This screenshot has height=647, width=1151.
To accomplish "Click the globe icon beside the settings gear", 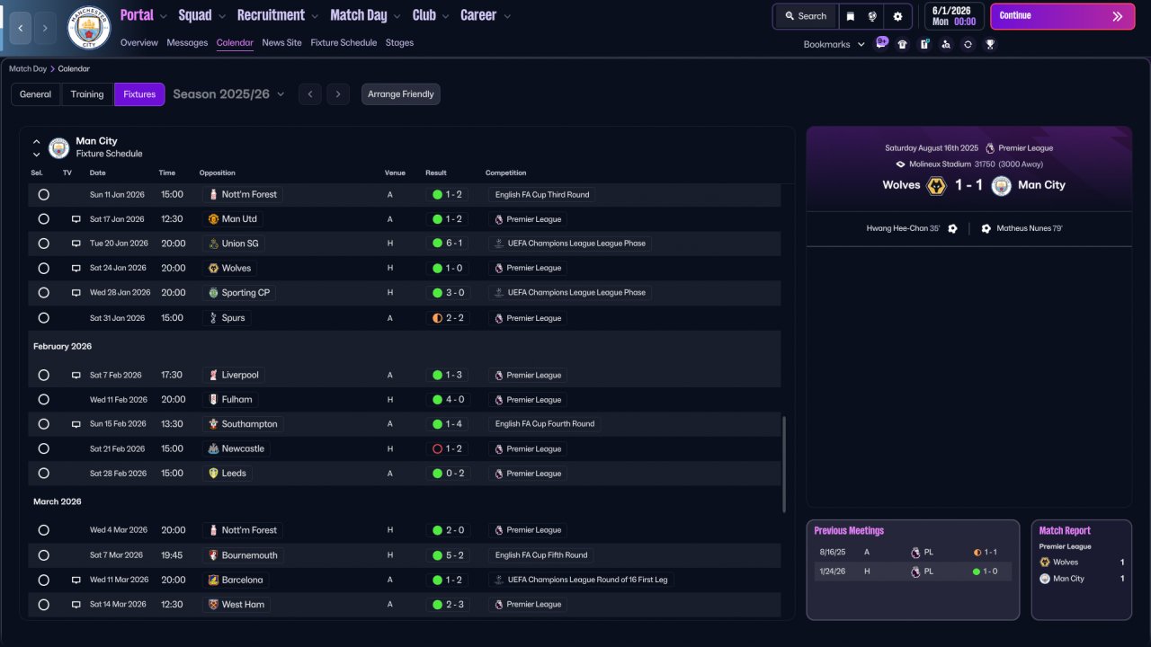I will pos(872,16).
